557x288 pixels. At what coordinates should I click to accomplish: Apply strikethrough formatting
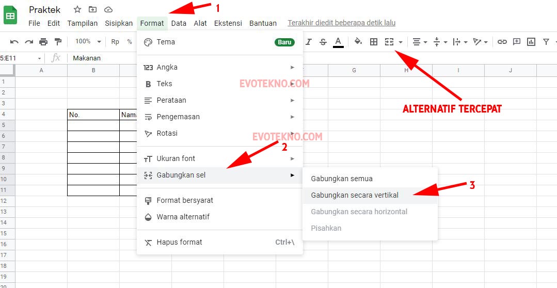click(323, 42)
